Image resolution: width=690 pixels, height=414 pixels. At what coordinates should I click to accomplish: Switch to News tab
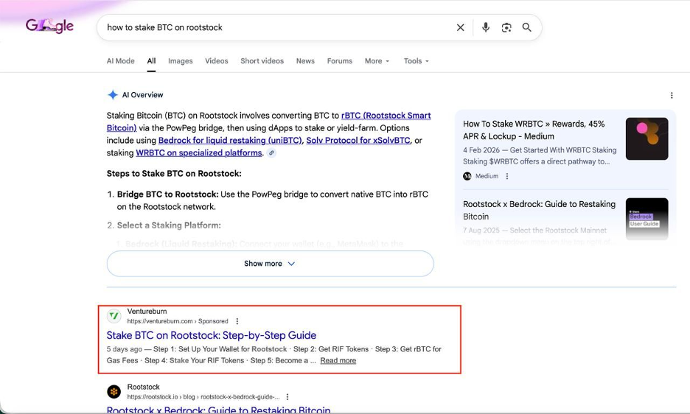[305, 60]
